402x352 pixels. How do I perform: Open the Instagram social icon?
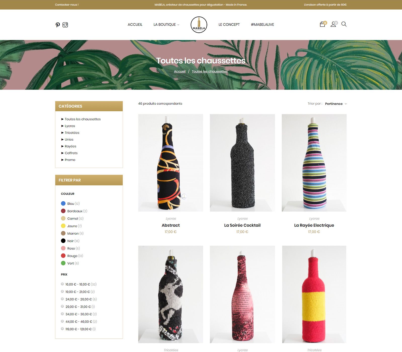pos(65,25)
